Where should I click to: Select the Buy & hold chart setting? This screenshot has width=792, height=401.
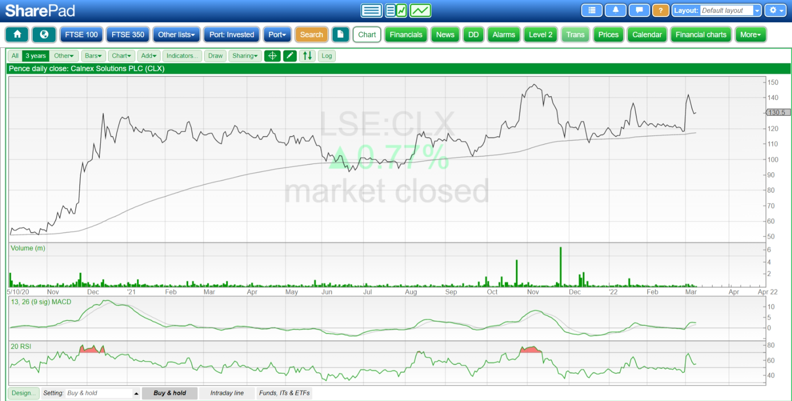pyautogui.click(x=170, y=393)
